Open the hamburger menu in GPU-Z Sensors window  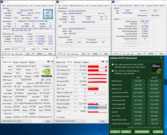[107, 62]
